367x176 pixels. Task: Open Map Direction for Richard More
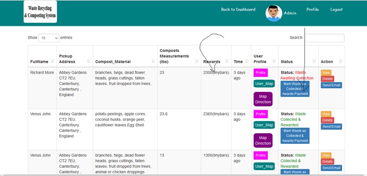pos(263,99)
